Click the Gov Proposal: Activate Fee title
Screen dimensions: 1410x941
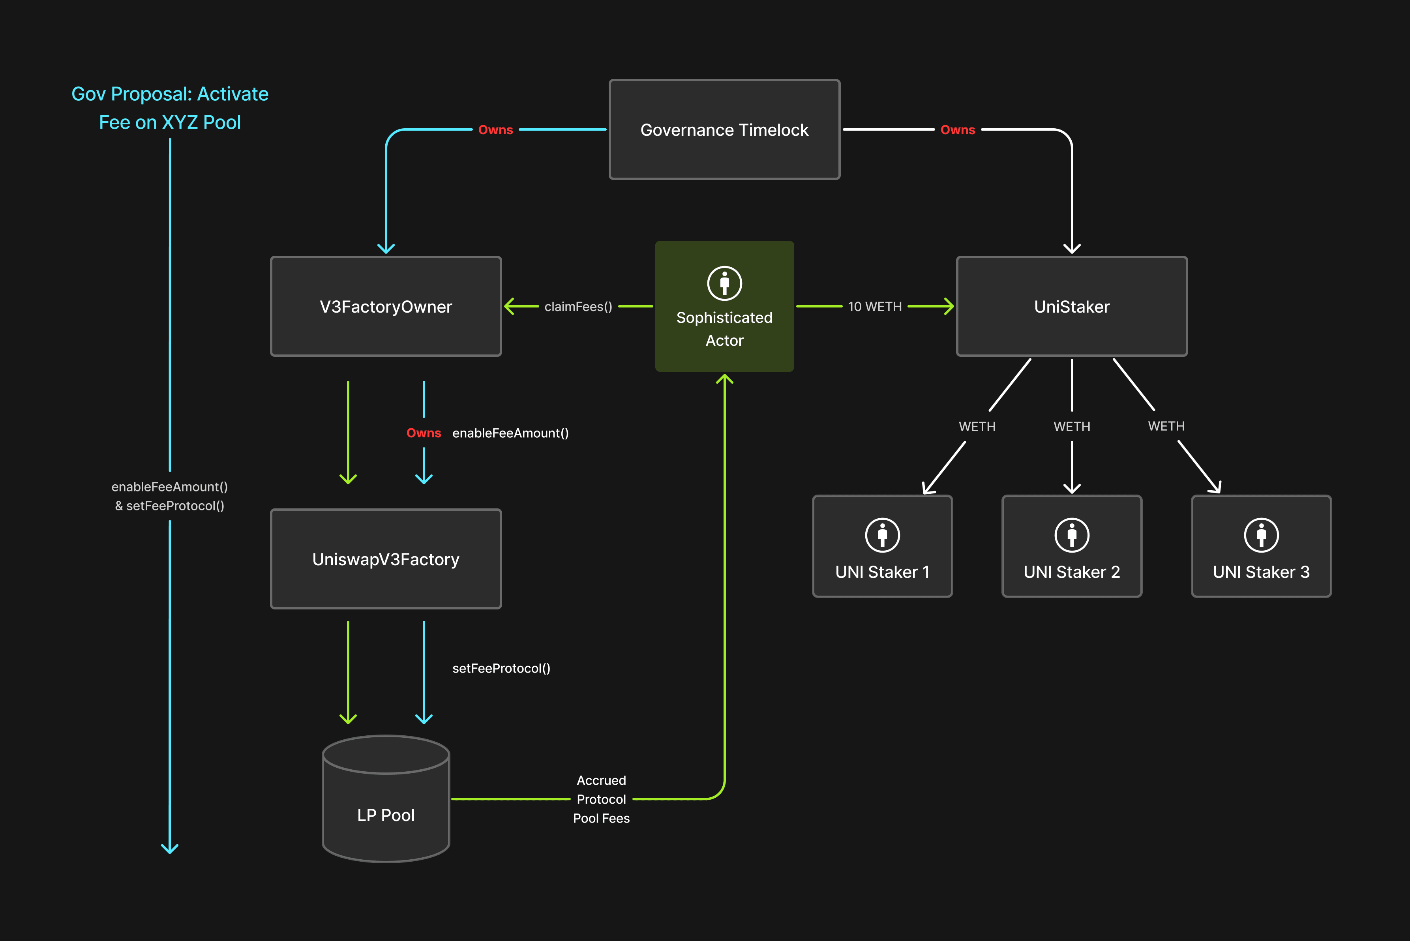click(x=170, y=108)
